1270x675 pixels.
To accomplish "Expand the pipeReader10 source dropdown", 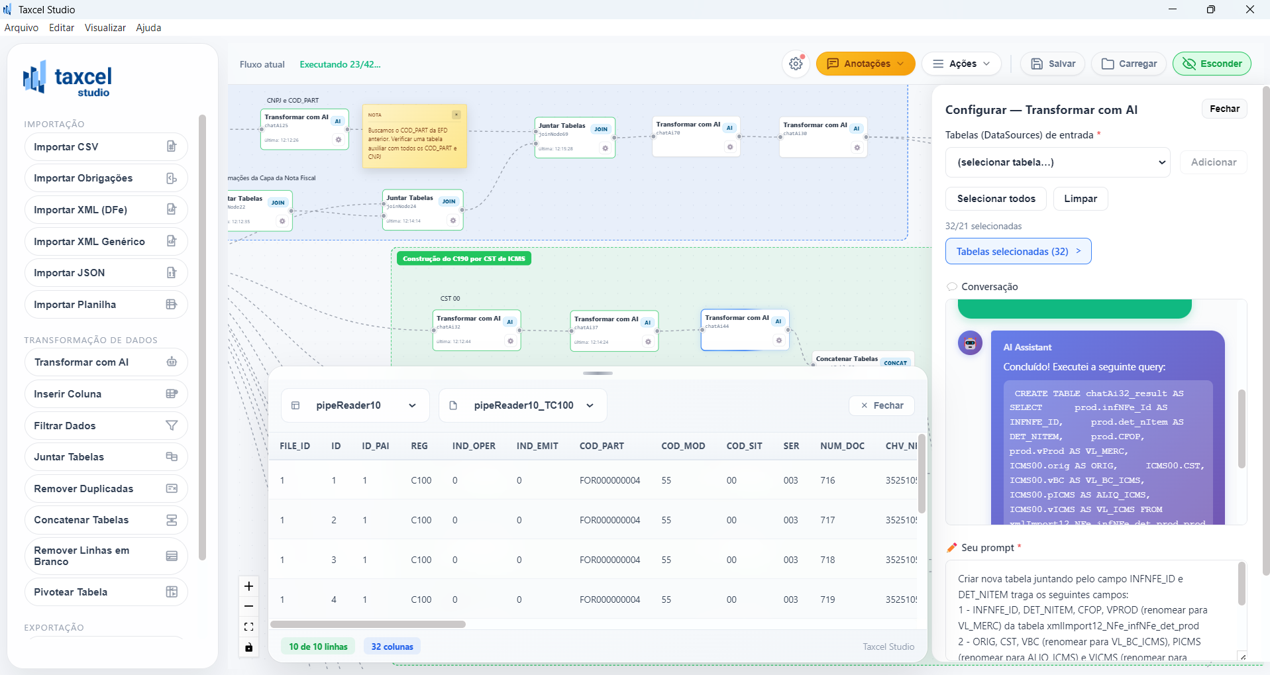I will [x=356, y=405].
